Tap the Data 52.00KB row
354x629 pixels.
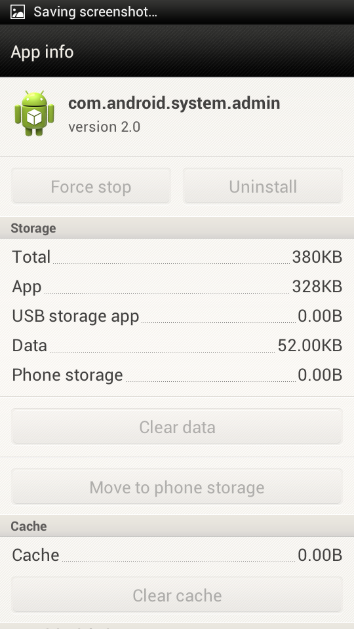(x=177, y=345)
